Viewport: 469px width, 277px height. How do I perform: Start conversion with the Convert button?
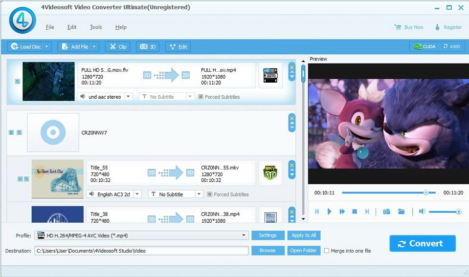pos(423,243)
